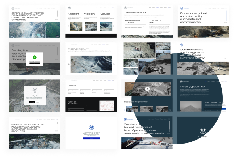The image size is (235, 158).
Task: Open the middle excavation thumbnail
Action: click(x=147, y=109)
